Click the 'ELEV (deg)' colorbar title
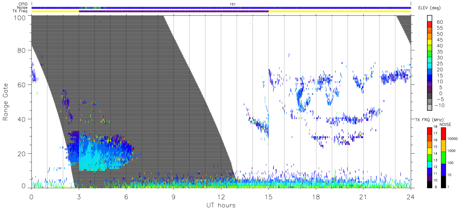This screenshot has width=462, height=213. 430,8
